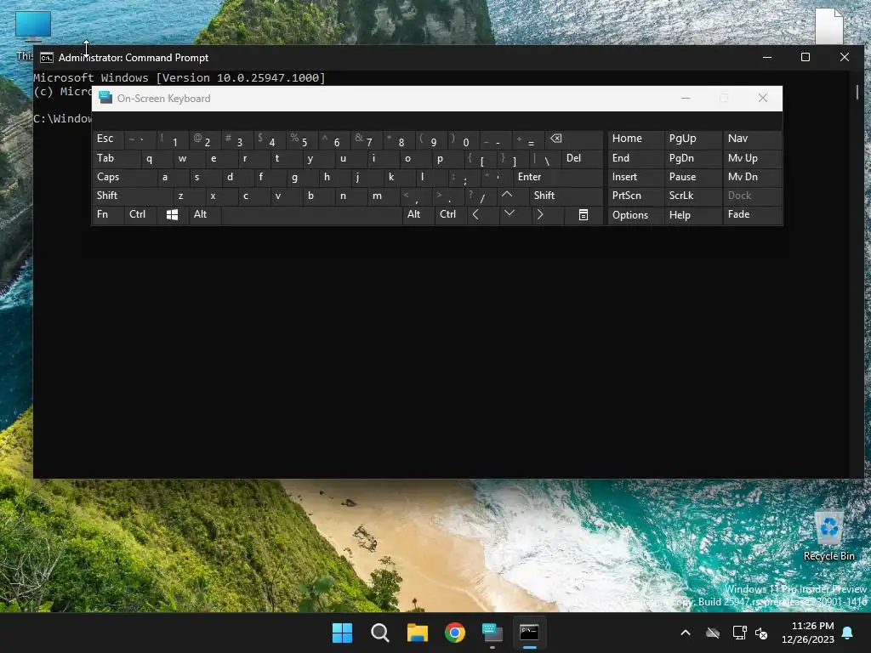Screen dimensions: 871x653
Task: Tap the Esc key
Action: [108, 139]
